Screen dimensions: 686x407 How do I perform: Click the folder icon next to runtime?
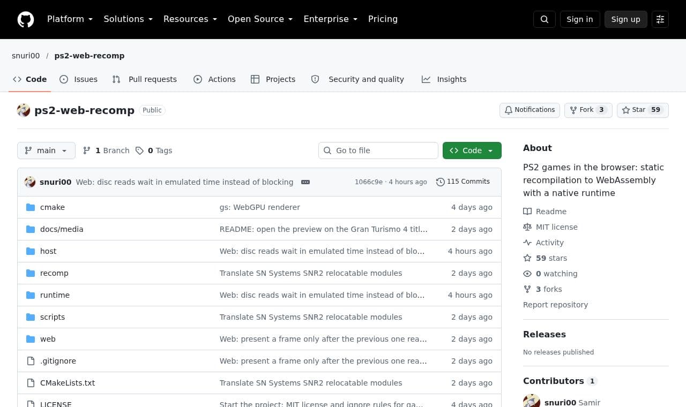click(x=31, y=295)
